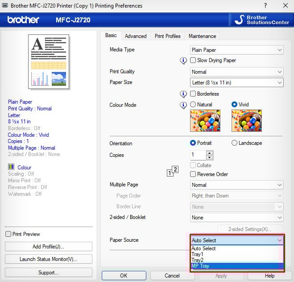Click the Apply button
The image size is (294, 282).
[221, 275]
